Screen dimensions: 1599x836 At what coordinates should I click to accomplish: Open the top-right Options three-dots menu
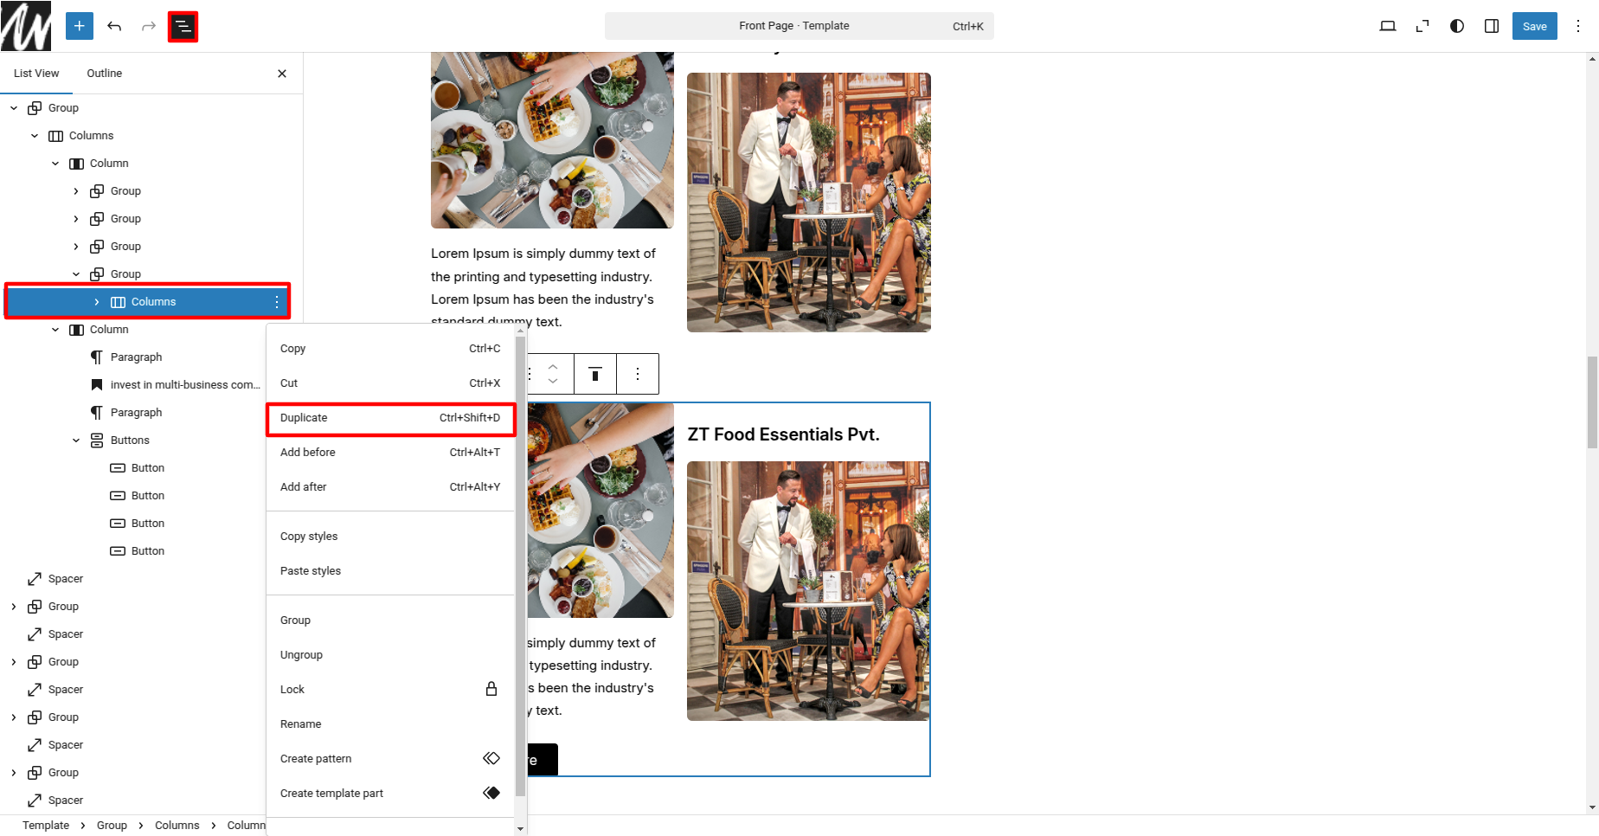(x=1578, y=26)
